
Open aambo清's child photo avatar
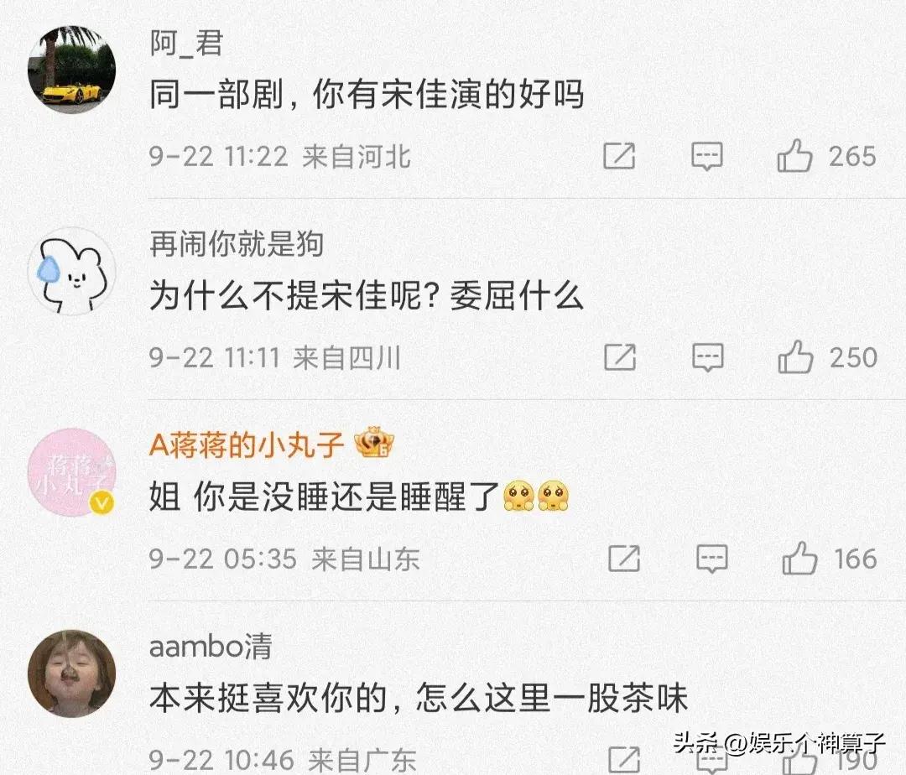click(71, 674)
